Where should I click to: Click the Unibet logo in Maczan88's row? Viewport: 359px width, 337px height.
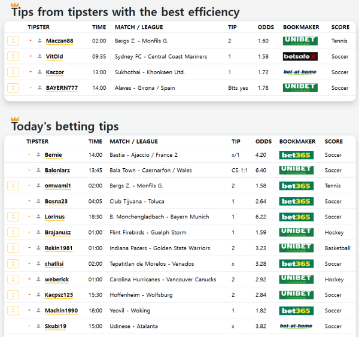click(x=300, y=41)
